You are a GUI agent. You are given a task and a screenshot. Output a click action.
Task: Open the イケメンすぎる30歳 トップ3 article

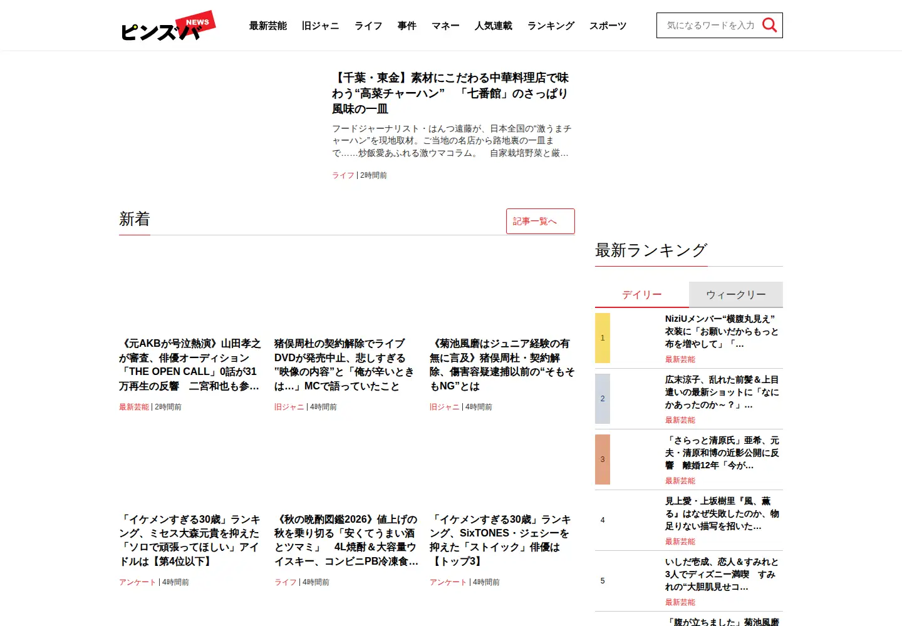(500, 540)
